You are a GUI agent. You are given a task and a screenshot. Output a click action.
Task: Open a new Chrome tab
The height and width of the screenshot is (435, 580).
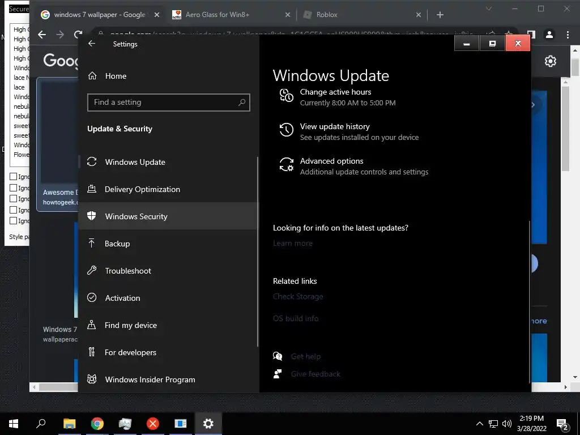pos(440,15)
